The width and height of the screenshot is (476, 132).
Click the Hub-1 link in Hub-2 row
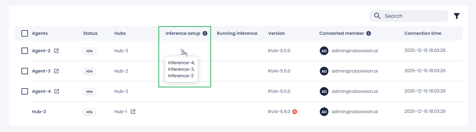pyautogui.click(x=121, y=112)
